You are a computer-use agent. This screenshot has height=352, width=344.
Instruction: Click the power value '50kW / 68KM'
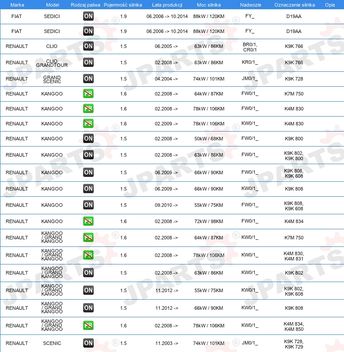(x=209, y=139)
